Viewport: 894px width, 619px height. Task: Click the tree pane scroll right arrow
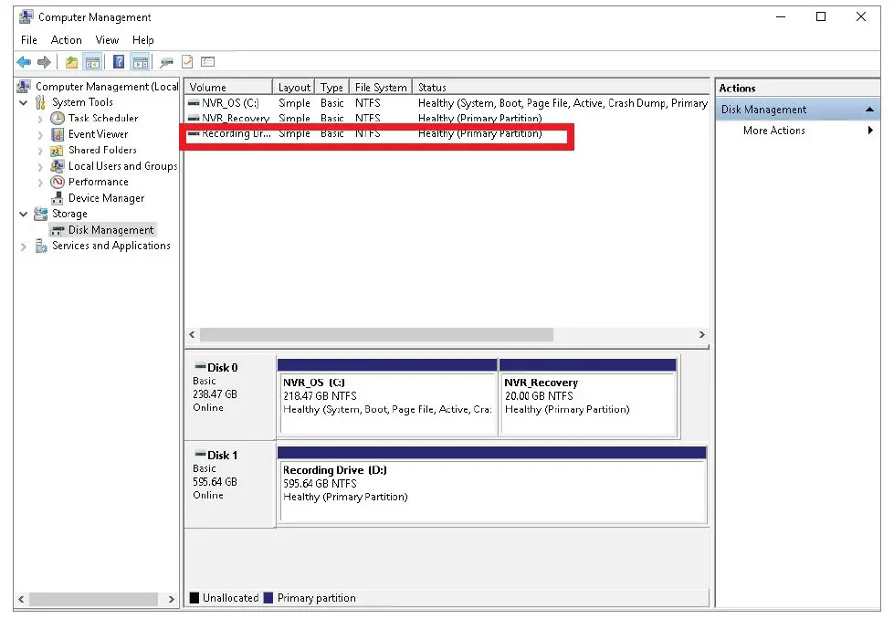tap(171, 599)
